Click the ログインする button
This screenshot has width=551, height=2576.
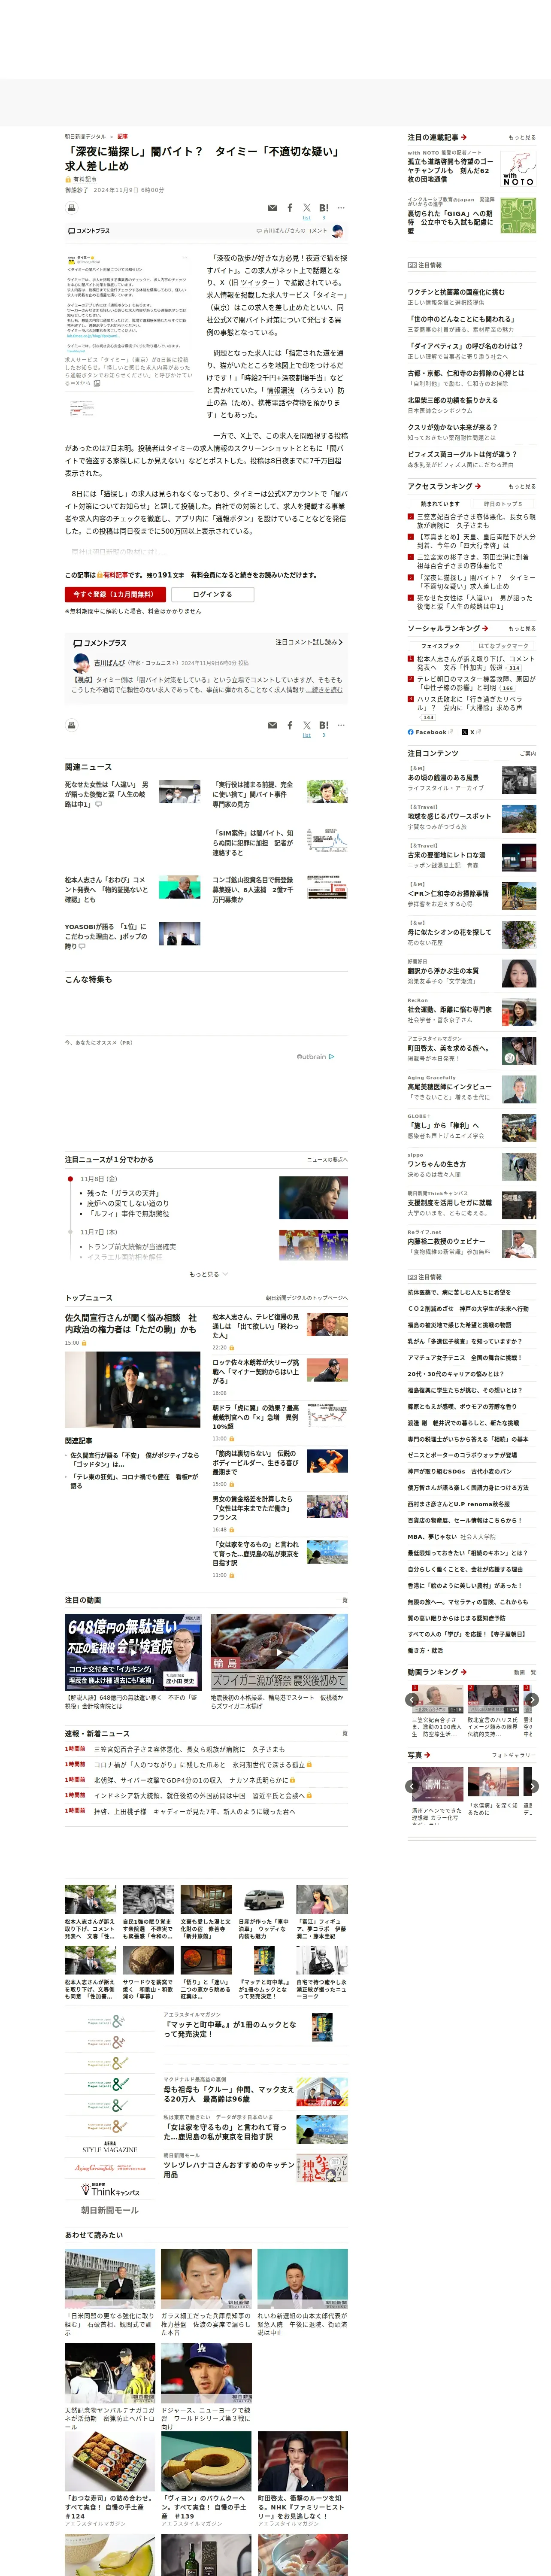tap(212, 594)
